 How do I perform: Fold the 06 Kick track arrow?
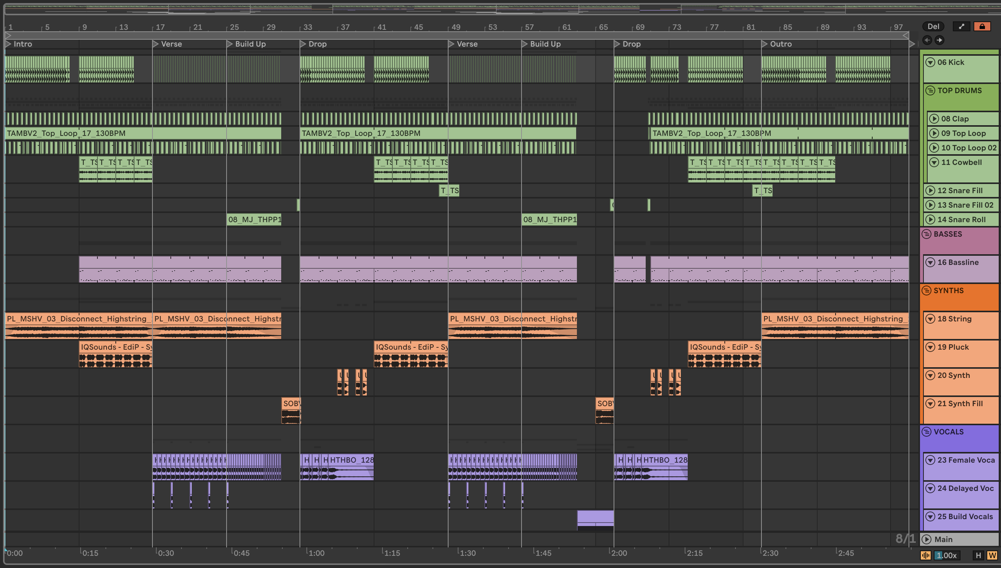click(x=930, y=63)
